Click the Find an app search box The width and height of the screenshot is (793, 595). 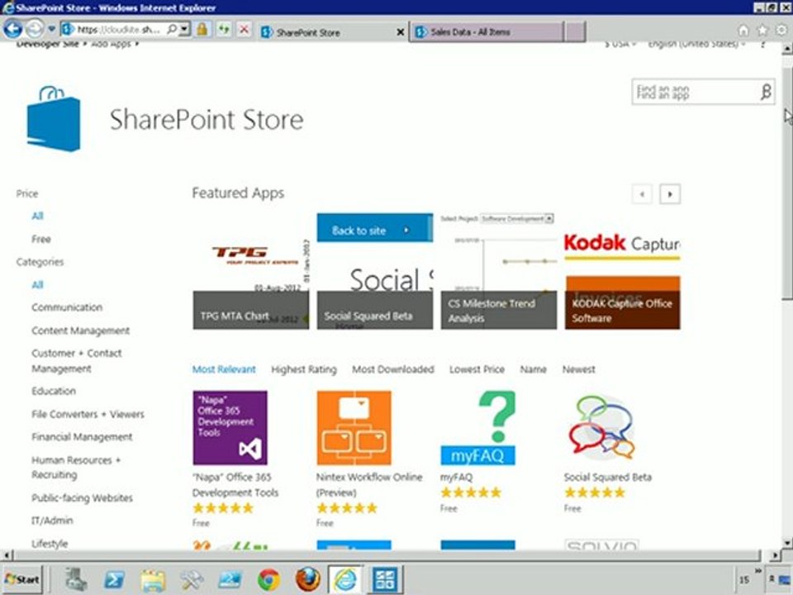[695, 92]
